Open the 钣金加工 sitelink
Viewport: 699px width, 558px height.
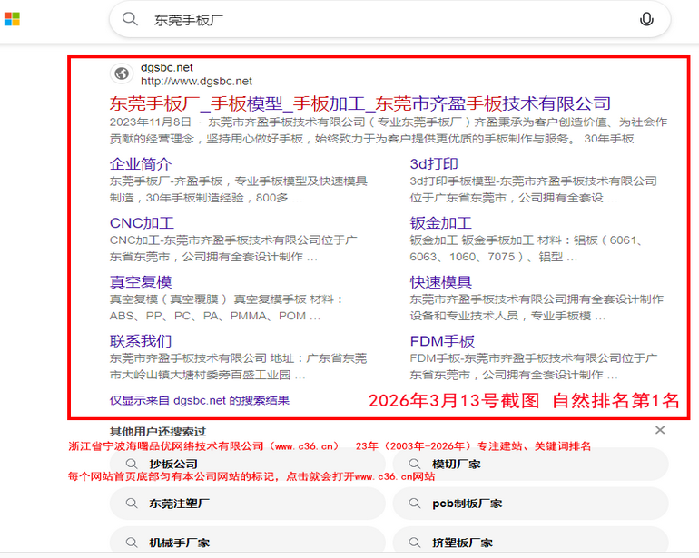440,222
